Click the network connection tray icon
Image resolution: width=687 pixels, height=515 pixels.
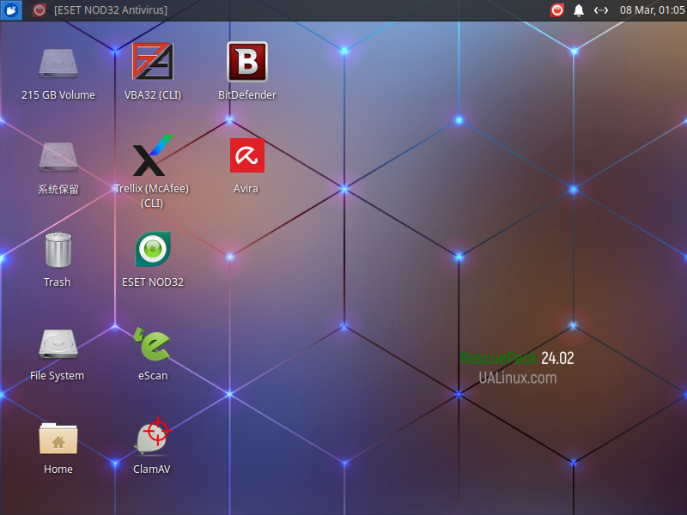[x=601, y=10]
